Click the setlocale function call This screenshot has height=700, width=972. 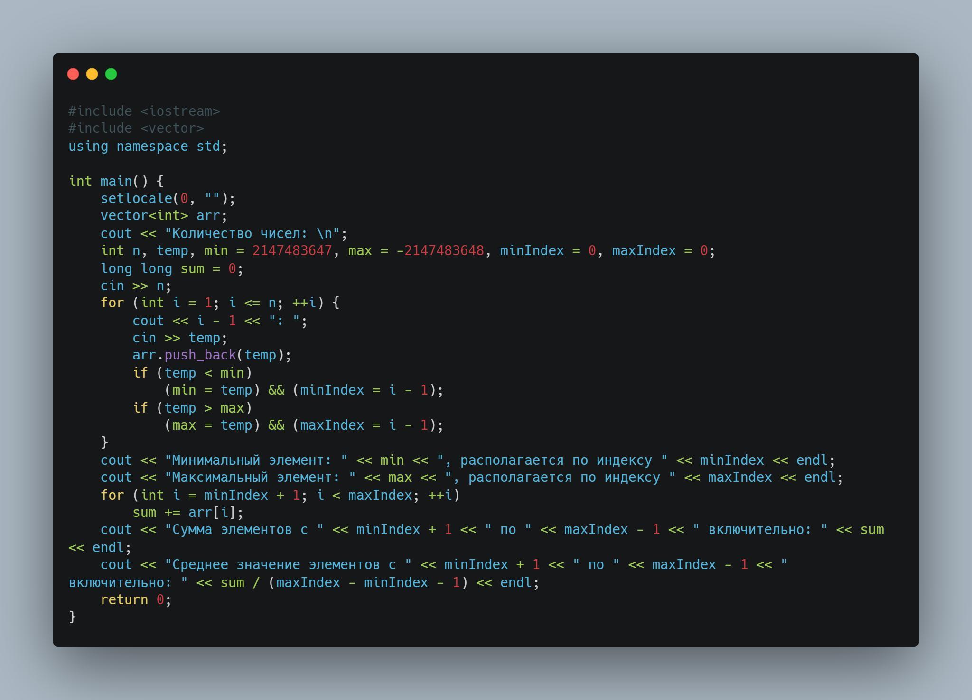click(168, 198)
